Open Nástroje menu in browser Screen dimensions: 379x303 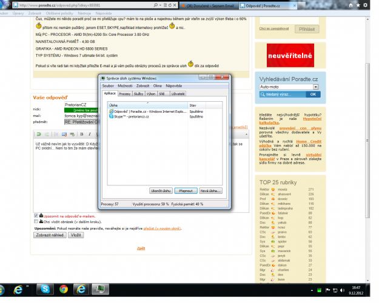pos(84,13)
